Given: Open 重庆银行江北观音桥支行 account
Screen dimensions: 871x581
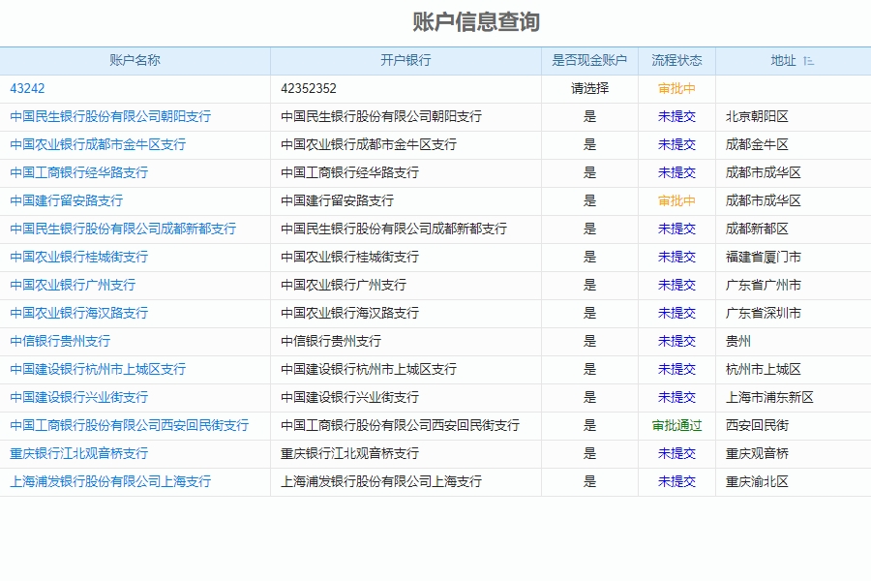Looking at the screenshot, I should pyautogui.click(x=79, y=453).
